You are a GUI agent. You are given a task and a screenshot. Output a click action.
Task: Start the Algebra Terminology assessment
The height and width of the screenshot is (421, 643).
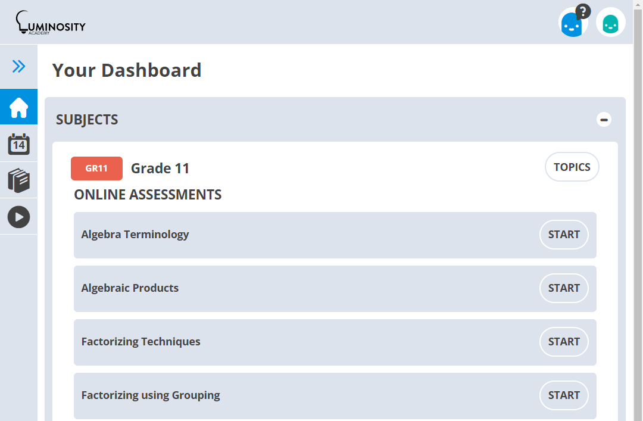pos(564,235)
